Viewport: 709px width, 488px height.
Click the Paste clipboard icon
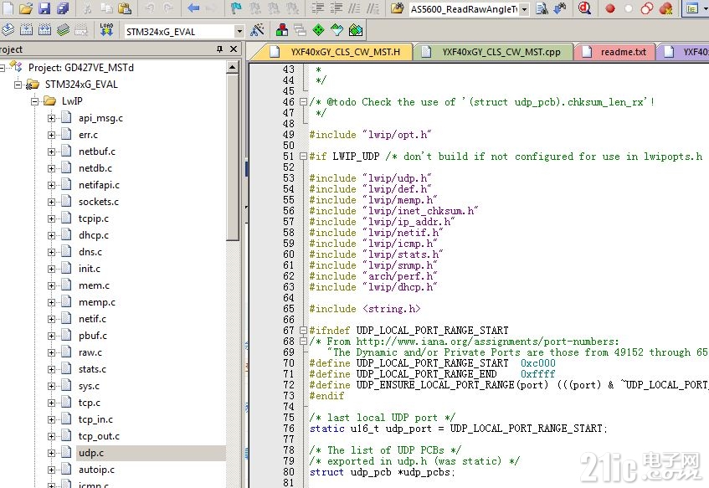pos(125,8)
